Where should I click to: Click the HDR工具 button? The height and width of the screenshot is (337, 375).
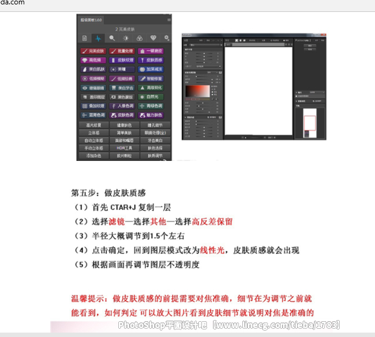(x=125, y=148)
